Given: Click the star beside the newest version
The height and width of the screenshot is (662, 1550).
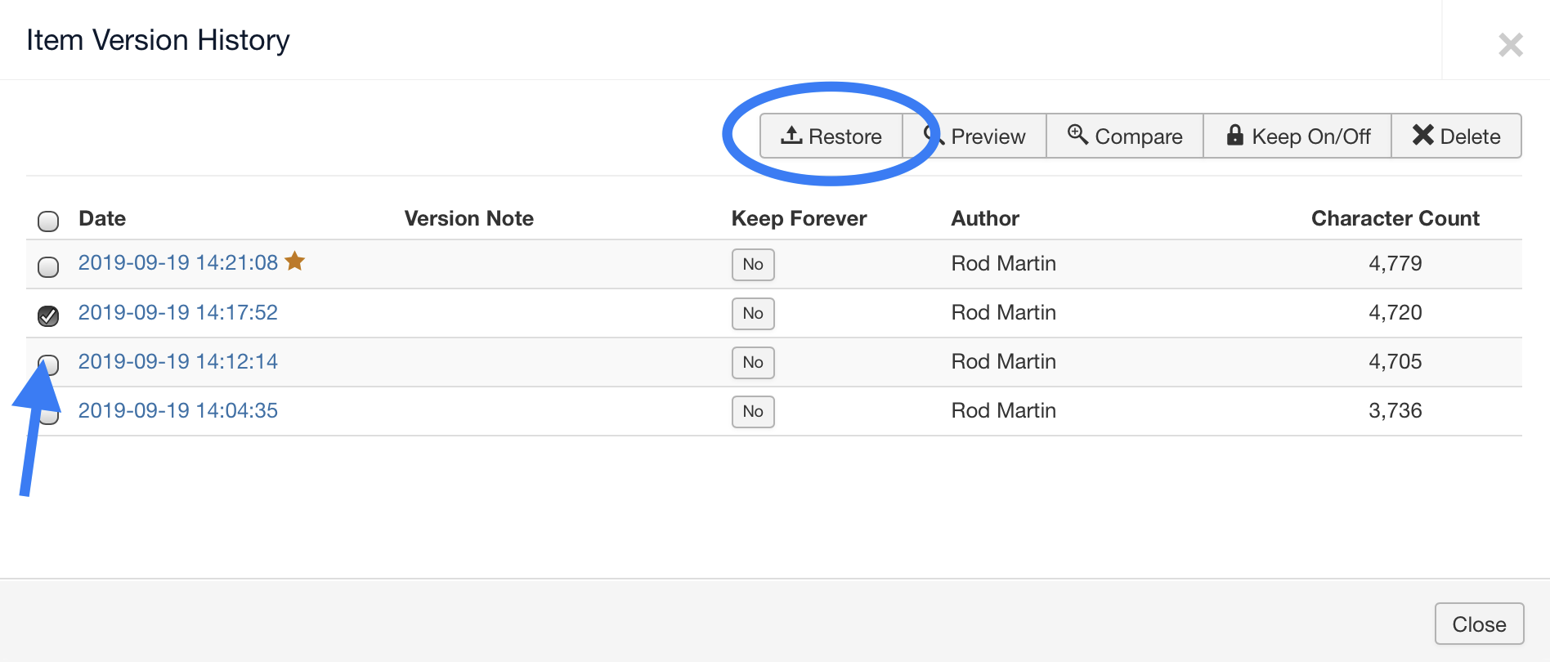Looking at the screenshot, I should (295, 262).
